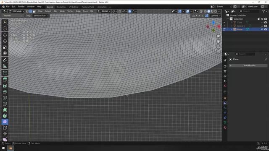This screenshot has height=151, width=269.
Task: Toggle proportional editing
Action: click(130, 11)
